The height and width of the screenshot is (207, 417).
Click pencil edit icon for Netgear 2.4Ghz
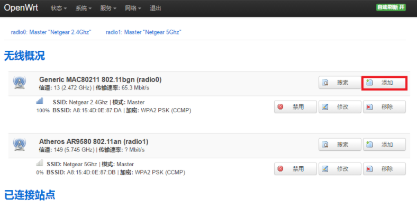[x=325, y=107]
